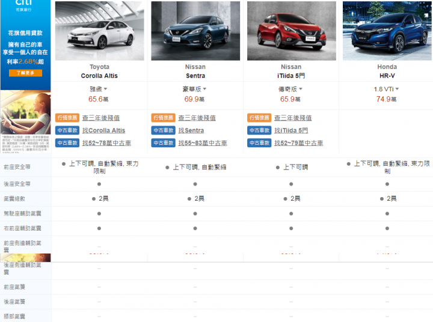Click 查三年後殘值 link under Sentra
This screenshot has height=322, width=433.
197,118
